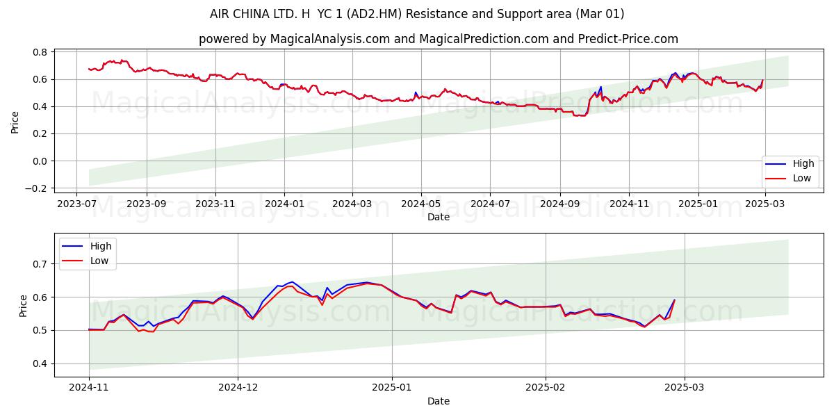The height and width of the screenshot is (417, 834).
Task: Click the top chart x-axis label '2023-07'
Action: click(x=76, y=204)
